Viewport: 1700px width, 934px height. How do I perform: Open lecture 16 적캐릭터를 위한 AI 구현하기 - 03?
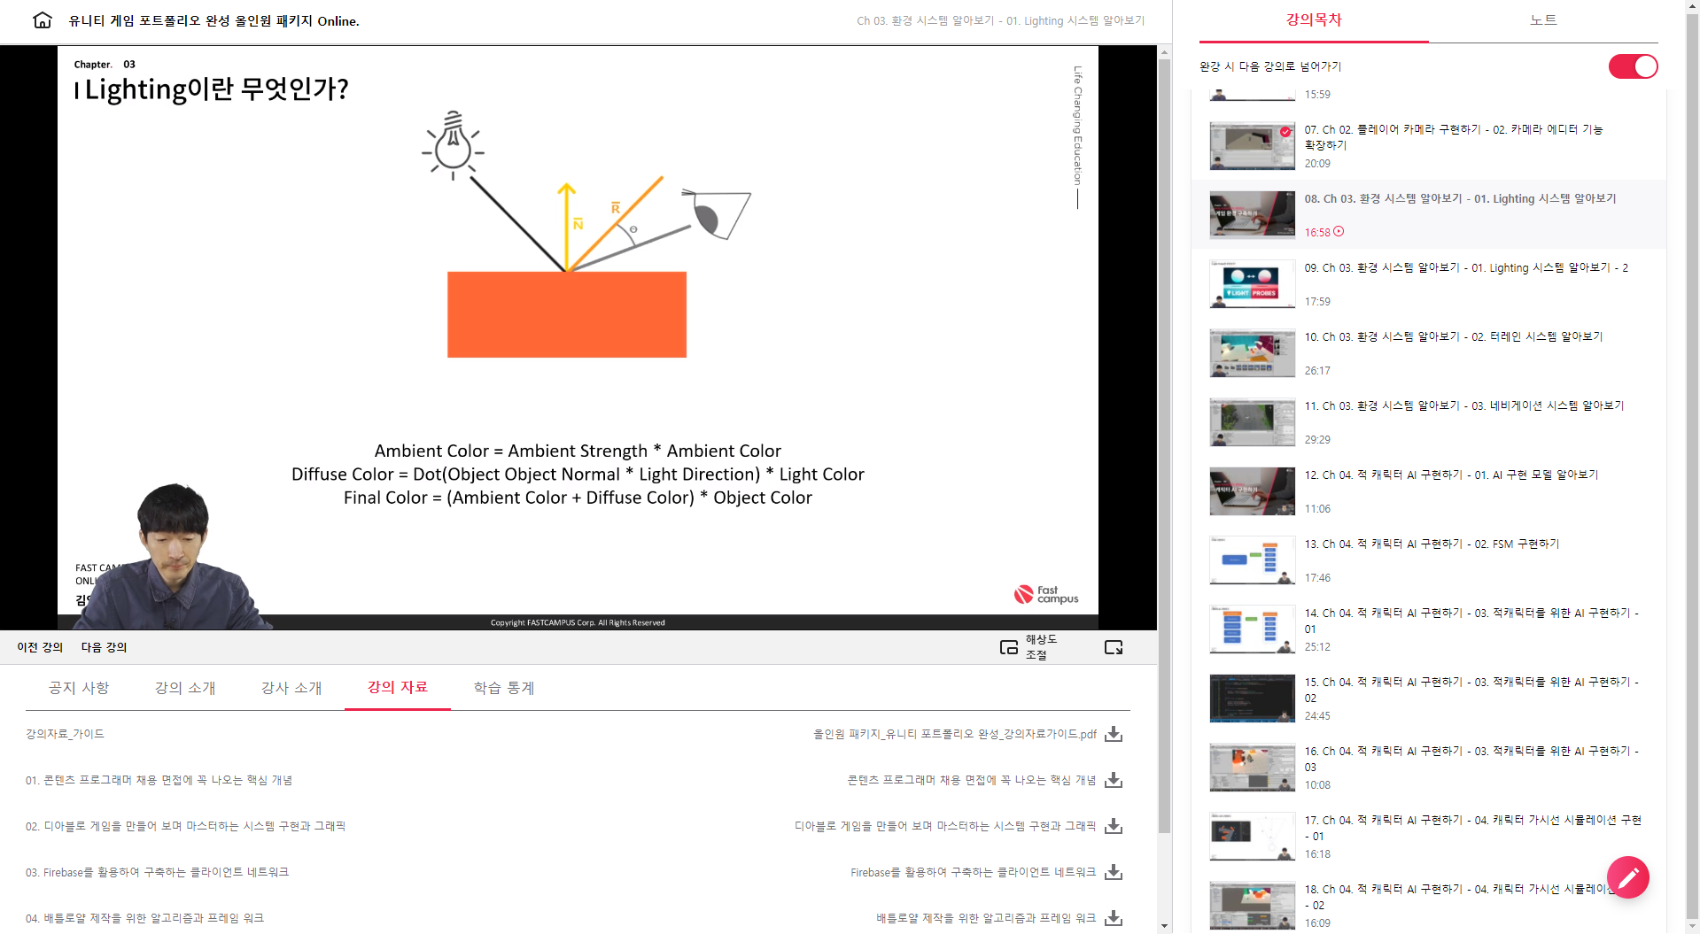coord(1429,768)
